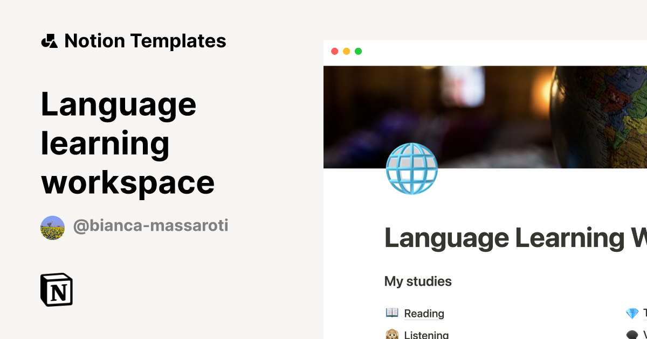
Task: Click the globe page icon
Action: tap(412, 169)
